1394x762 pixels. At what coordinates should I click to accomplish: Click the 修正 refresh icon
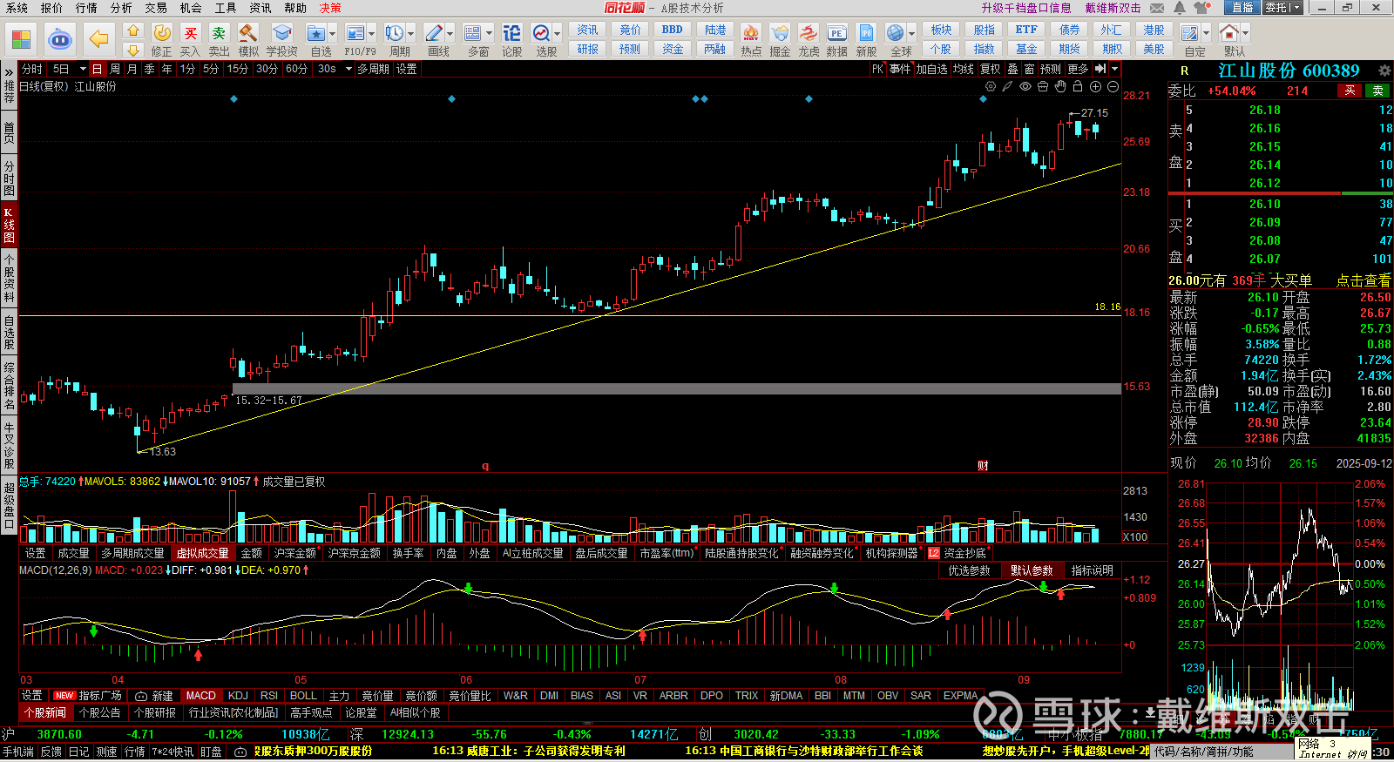click(162, 35)
